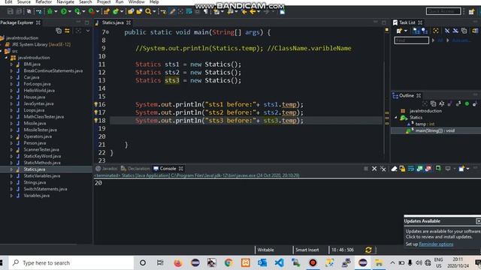Screen dimensions: 481x270
Task: Click Sort alphabetically in Outline
Action: click(x=441, y=103)
